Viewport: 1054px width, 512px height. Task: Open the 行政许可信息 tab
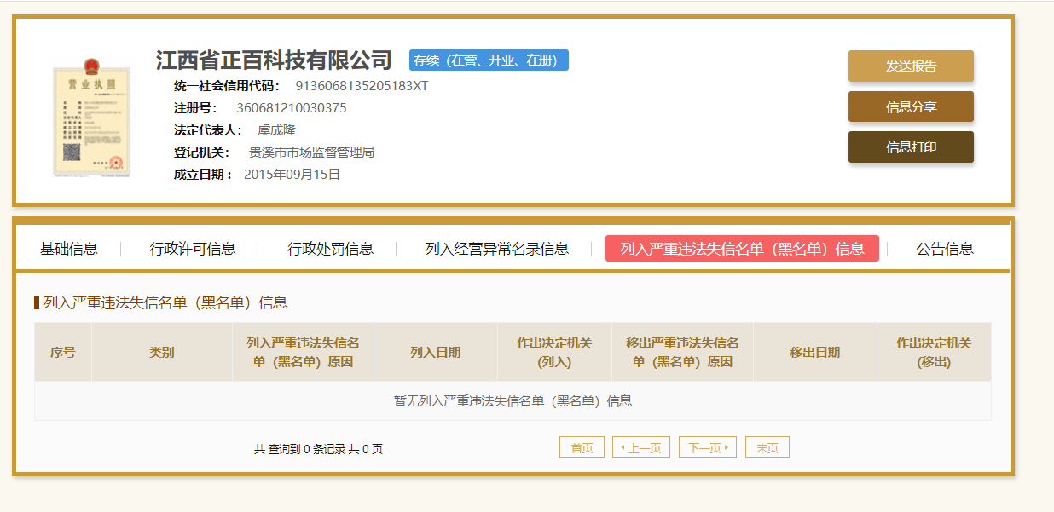[193, 249]
